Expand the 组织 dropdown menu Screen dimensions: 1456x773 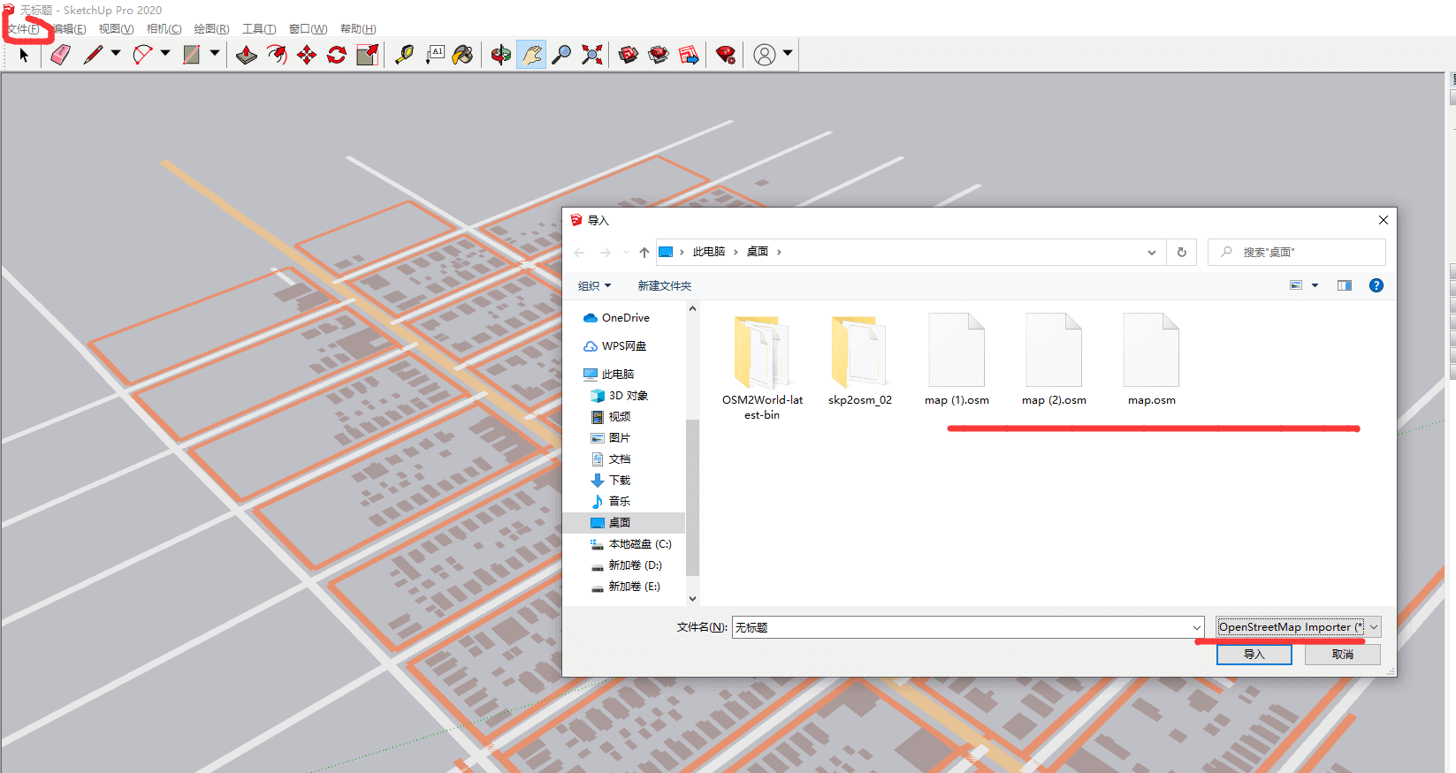click(594, 285)
